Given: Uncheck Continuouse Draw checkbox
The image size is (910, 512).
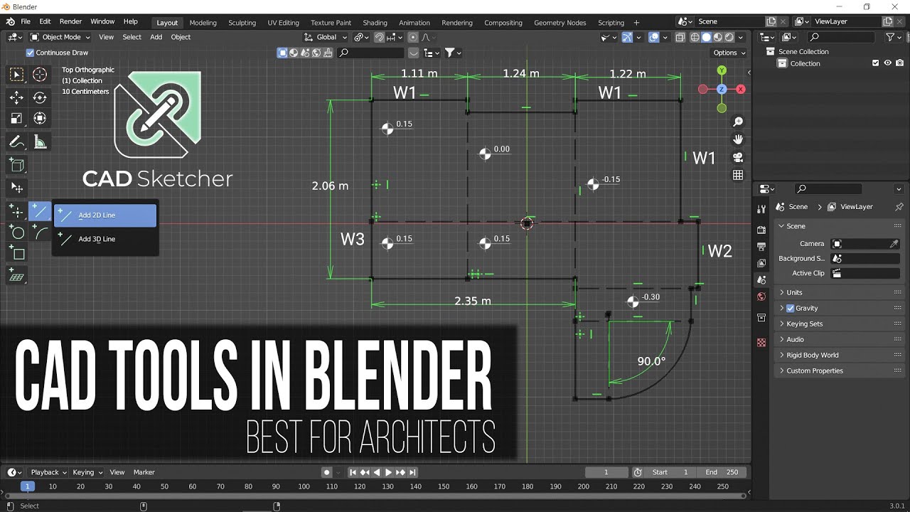Looking at the screenshot, I should click(30, 53).
